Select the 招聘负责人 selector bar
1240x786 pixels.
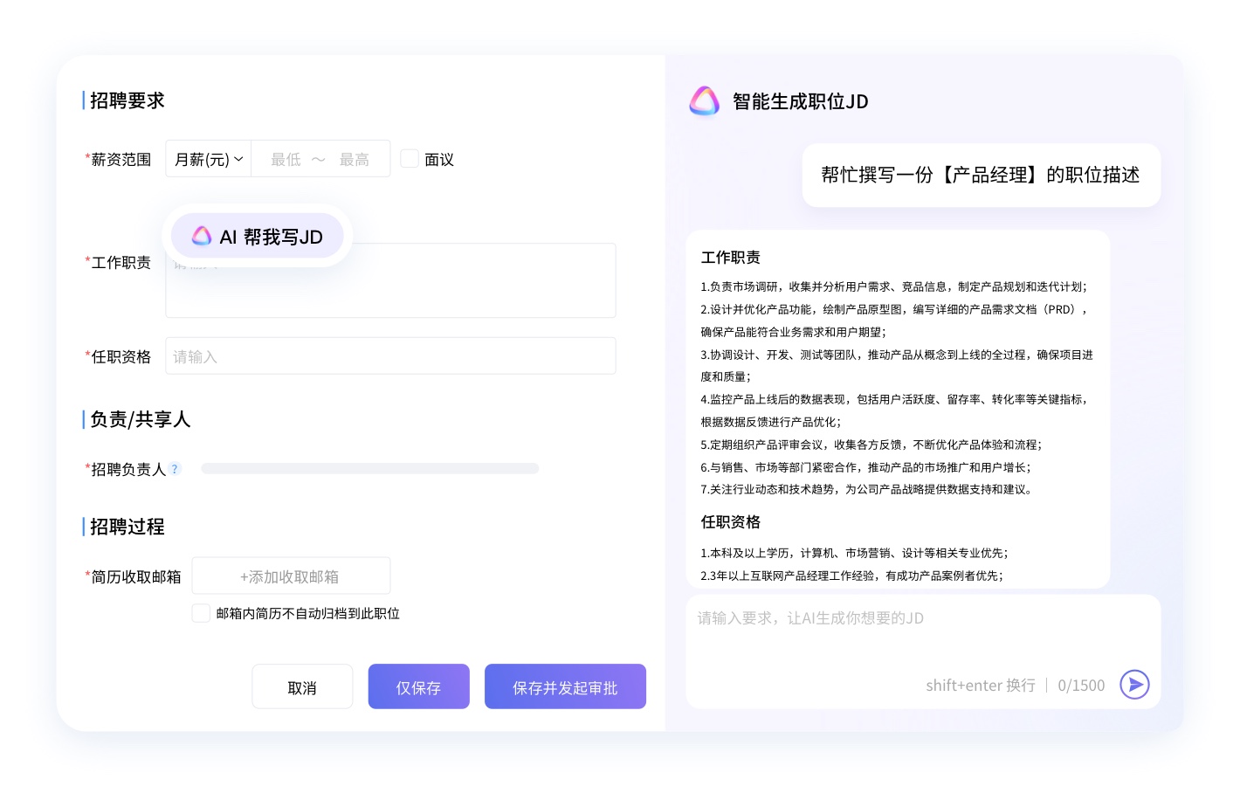click(369, 469)
